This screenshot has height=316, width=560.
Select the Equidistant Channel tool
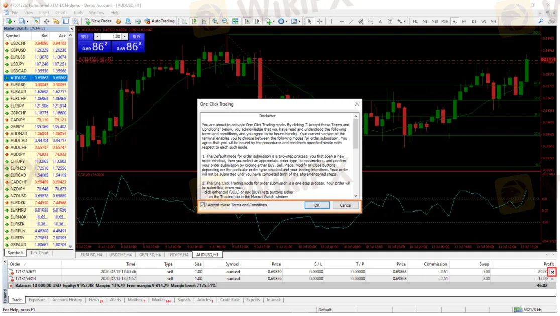pos(361,22)
